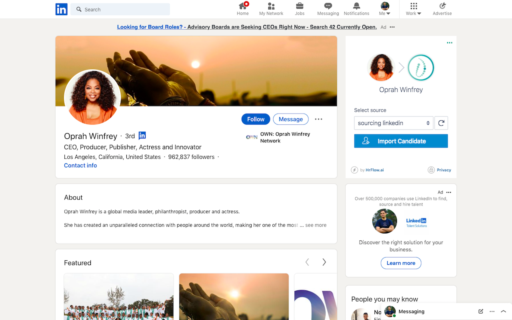Open the Advertise page
The width and height of the screenshot is (512, 320).
coord(442,9)
